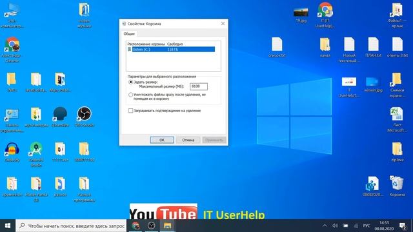Select the 19.jpg image file
The image size is (413, 232).
tap(301, 15)
